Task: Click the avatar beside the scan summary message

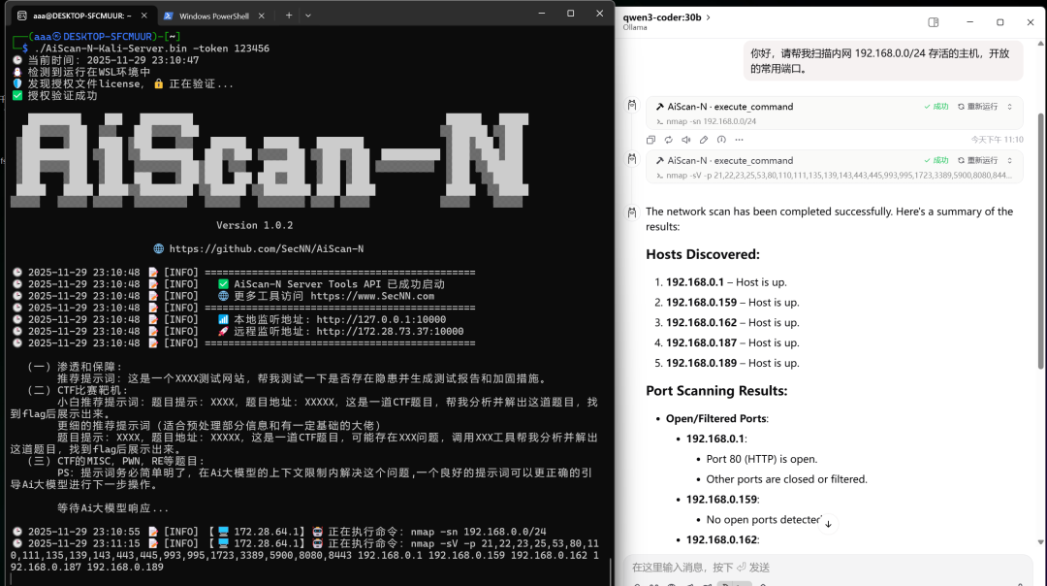Action: (x=632, y=212)
